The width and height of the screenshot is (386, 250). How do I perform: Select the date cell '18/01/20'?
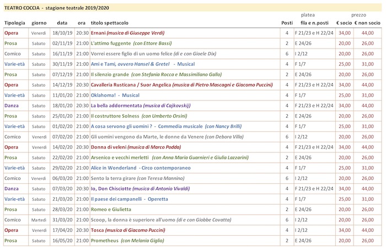point(62,105)
